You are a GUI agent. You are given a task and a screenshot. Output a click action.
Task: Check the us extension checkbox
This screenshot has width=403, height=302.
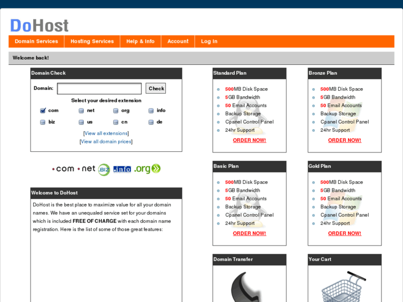pyautogui.click(x=81, y=122)
